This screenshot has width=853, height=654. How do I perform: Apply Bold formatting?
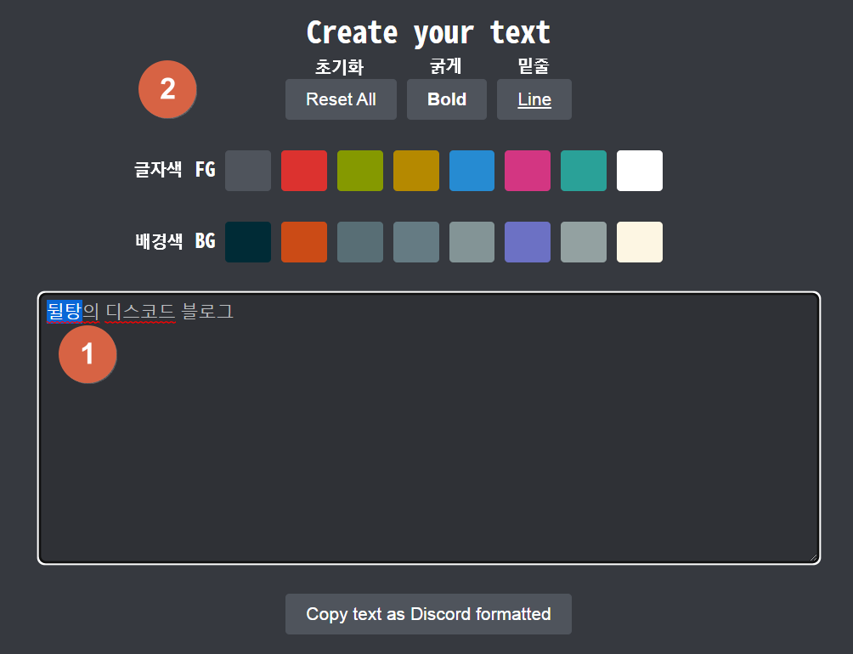click(x=447, y=99)
